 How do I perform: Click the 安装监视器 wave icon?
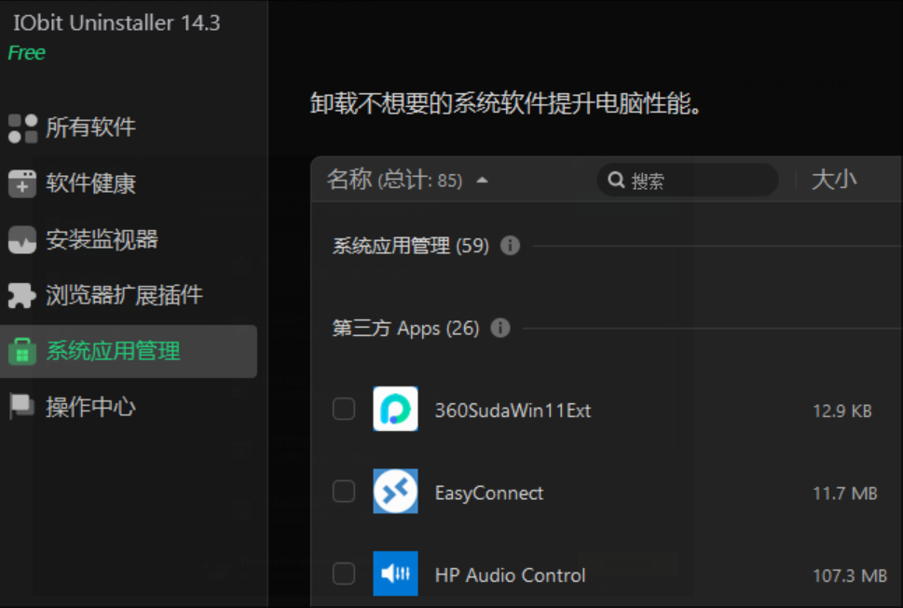click(x=21, y=239)
